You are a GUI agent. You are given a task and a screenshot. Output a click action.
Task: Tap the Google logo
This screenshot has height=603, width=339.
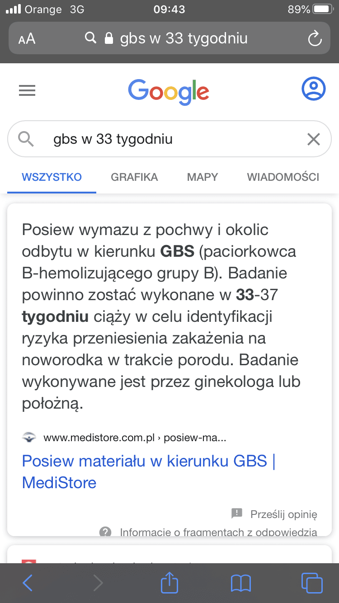pos(169,92)
